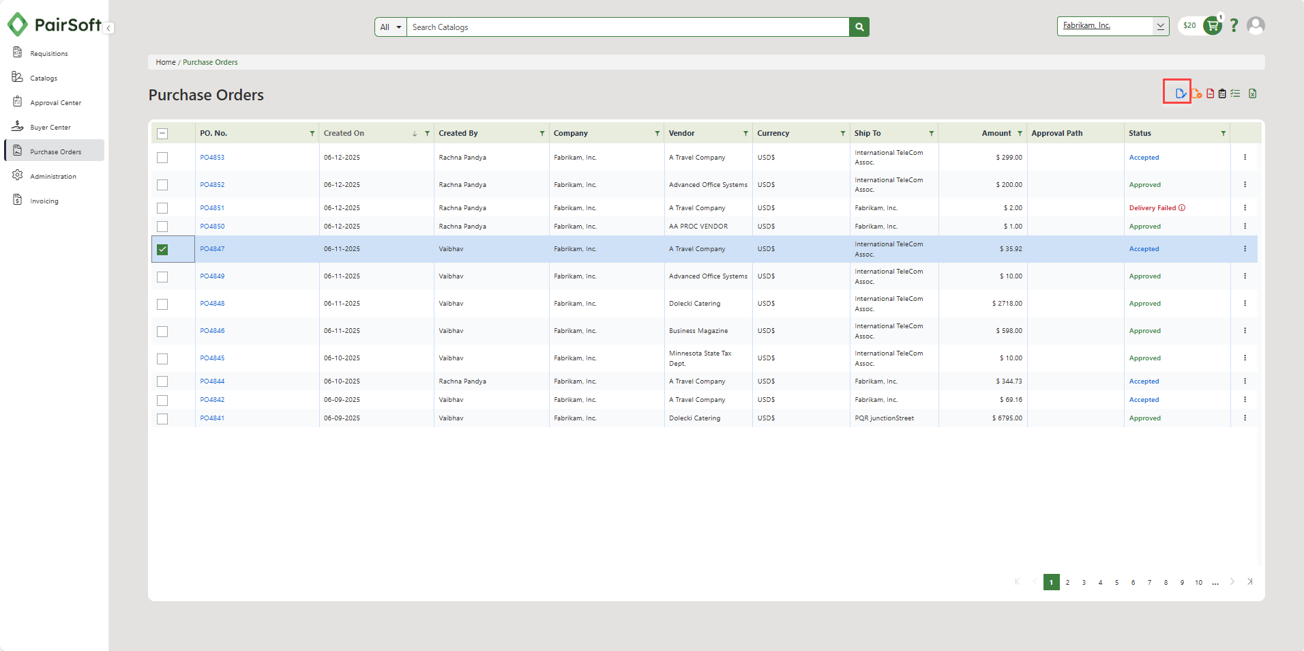1304x651 pixels.
Task: Open the three-dot menu for PO4853
Action: click(x=1245, y=158)
